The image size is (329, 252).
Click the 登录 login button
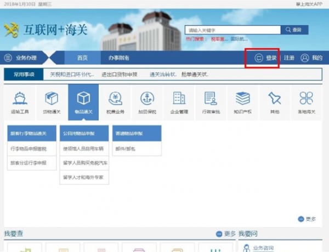tap(266, 58)
